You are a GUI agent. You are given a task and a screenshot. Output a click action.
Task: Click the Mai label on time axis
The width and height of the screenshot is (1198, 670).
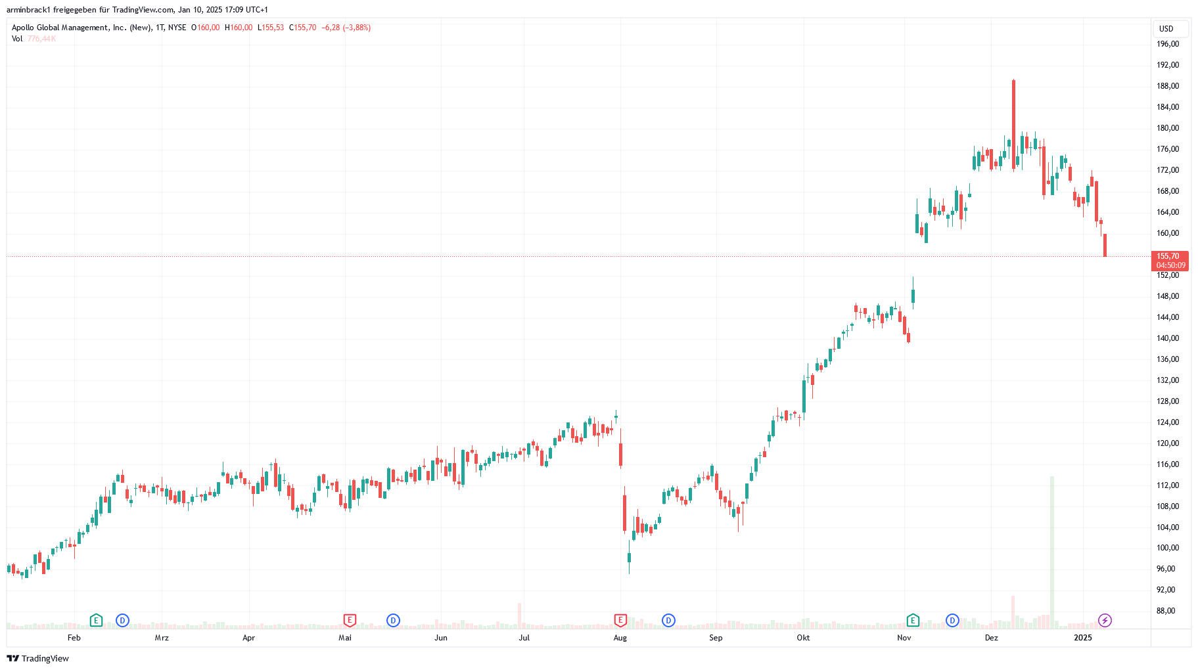345,638
